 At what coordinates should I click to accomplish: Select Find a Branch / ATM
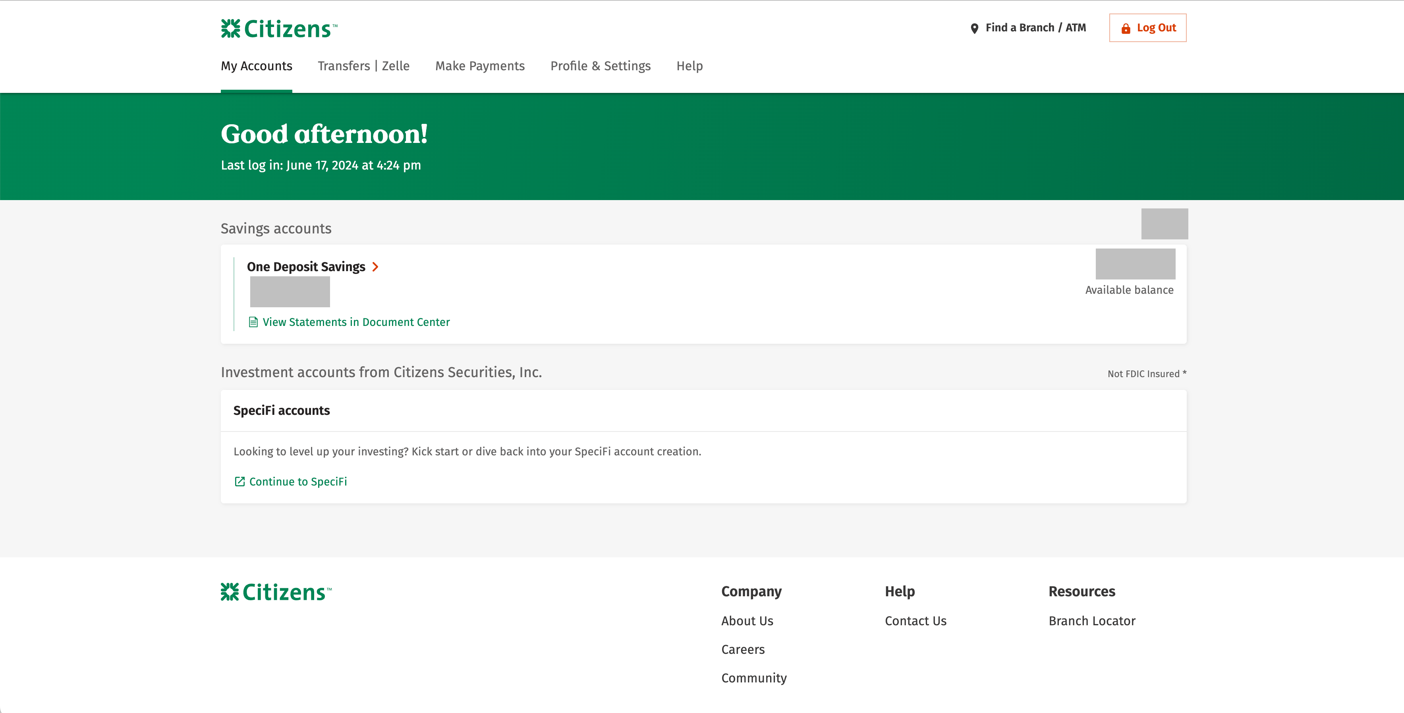(x=1035, y=28)
